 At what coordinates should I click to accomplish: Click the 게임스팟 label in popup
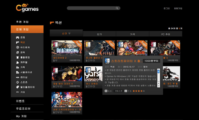119,91
